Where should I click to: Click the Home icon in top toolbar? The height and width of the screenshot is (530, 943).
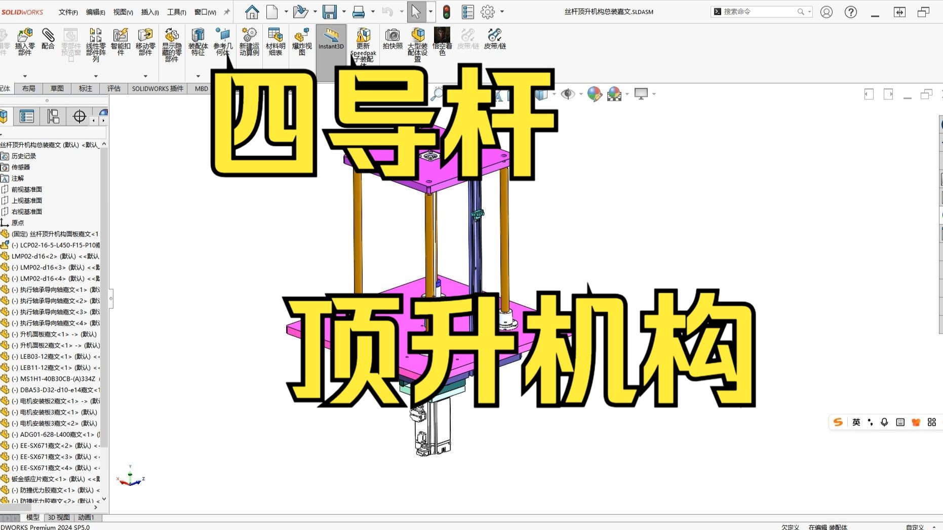pyautogui.click(x=252, y=12)
